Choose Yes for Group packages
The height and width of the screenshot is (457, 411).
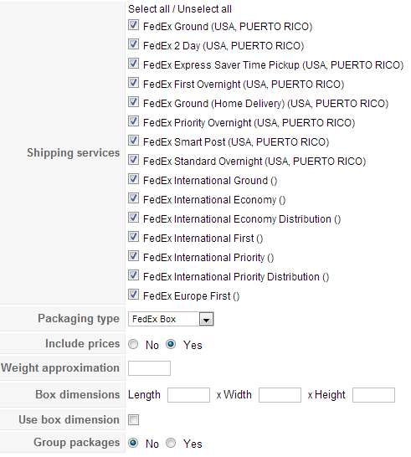pyautogui.click(x=171, y=443)
